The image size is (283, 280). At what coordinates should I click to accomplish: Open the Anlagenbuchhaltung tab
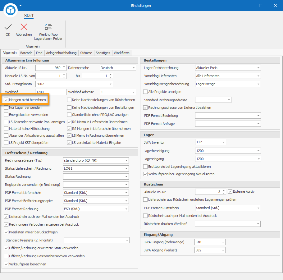(x=62, y=53)
